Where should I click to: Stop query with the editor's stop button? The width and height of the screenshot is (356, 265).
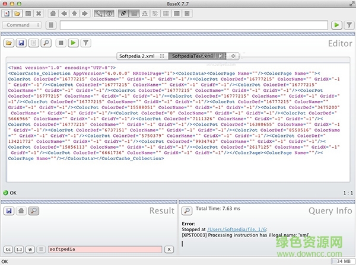pos(60,43)
